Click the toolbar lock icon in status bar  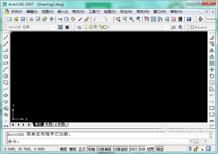coord(196,149)
